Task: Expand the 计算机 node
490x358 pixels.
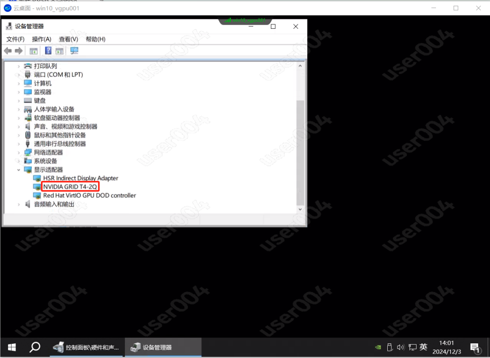Action: pos(19,83)
